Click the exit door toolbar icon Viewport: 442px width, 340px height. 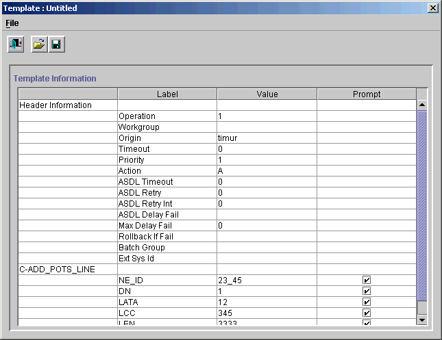tap(16, 44)
